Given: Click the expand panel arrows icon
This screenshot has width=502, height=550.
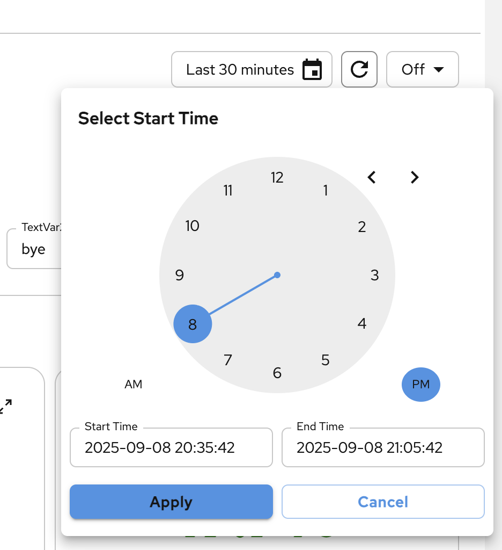Looking at the screenshot, I should pyautogui.click(x=6, y=407).
